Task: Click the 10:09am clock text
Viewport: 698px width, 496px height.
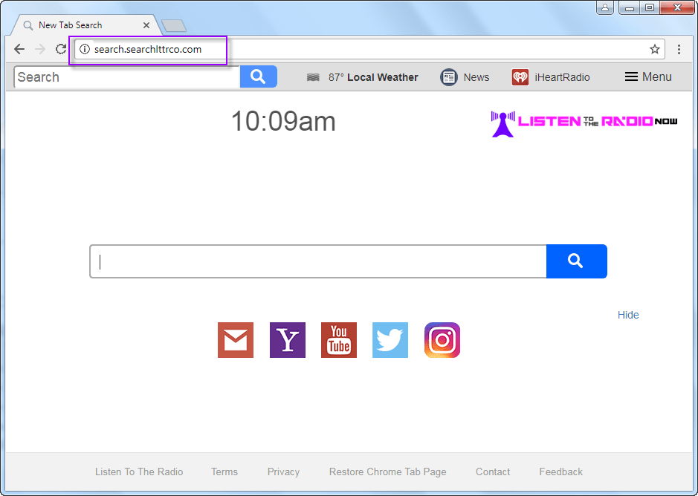Action: click(283, 121)
